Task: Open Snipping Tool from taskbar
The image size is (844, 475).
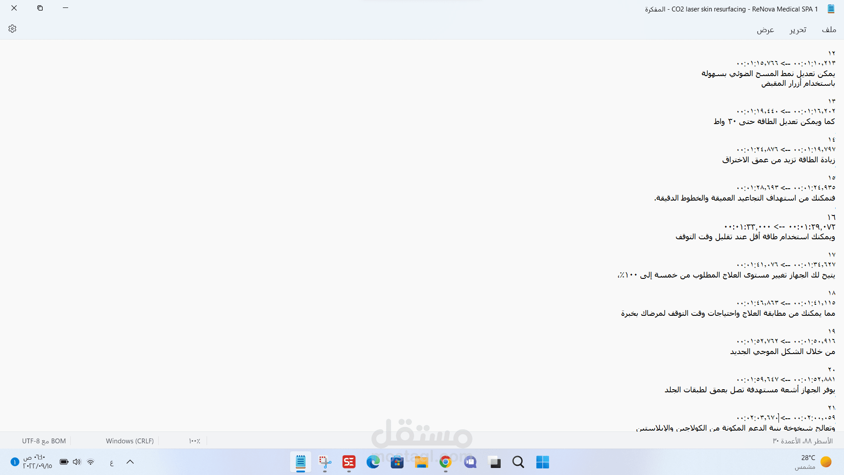Action: pos(325,462)
